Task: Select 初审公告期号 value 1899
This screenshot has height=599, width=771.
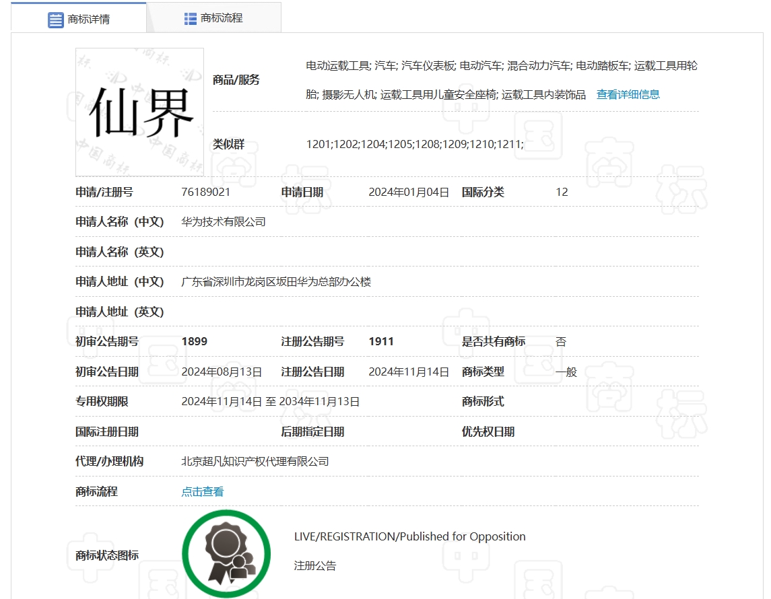Action: click(x=195, y=341)
